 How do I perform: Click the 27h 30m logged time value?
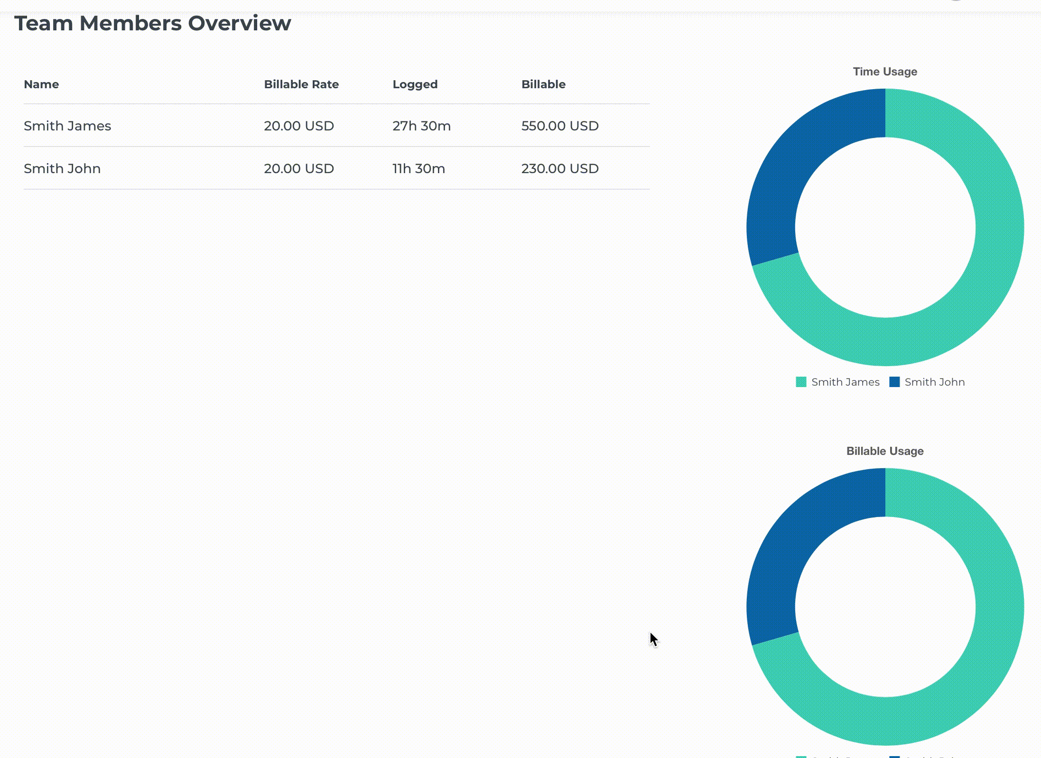(421, 126)
